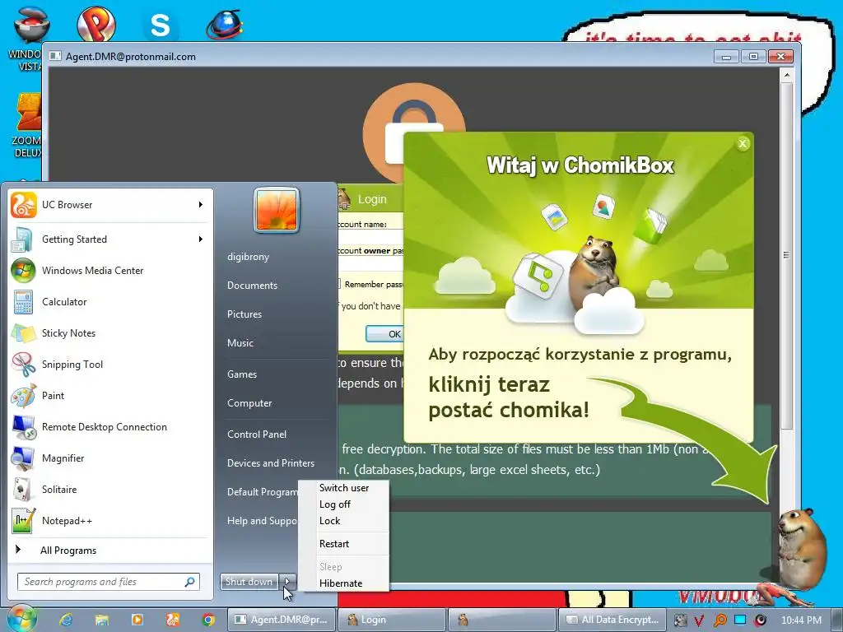The height and width of the screenshot is (632, 843).
Task: Click the 10:44 PM clock
Action: [801, 620]
